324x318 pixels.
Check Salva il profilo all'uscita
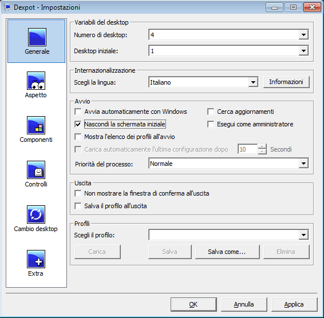[78, 206]
